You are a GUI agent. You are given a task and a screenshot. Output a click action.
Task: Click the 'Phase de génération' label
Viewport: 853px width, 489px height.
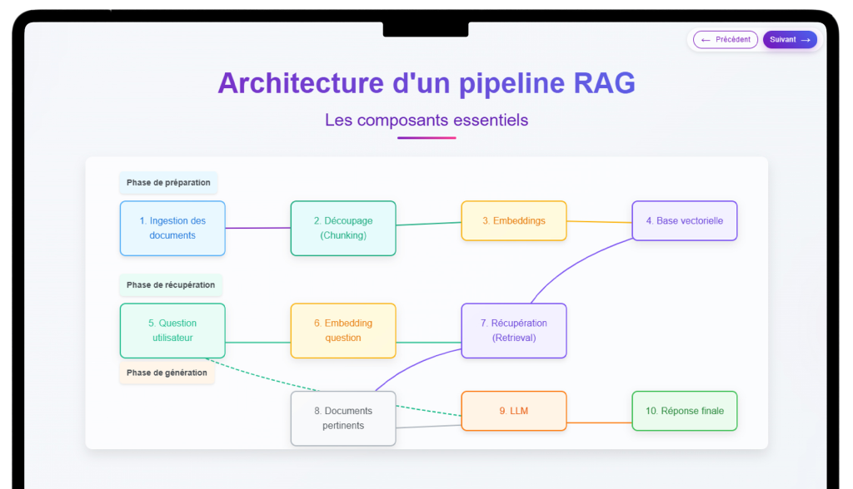coord(167,373)
